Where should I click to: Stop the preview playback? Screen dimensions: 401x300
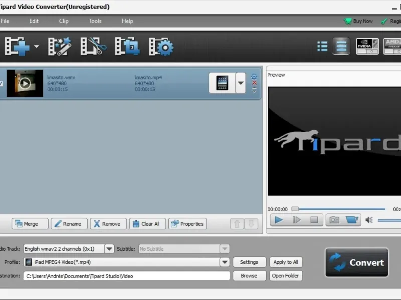[314, 220]
